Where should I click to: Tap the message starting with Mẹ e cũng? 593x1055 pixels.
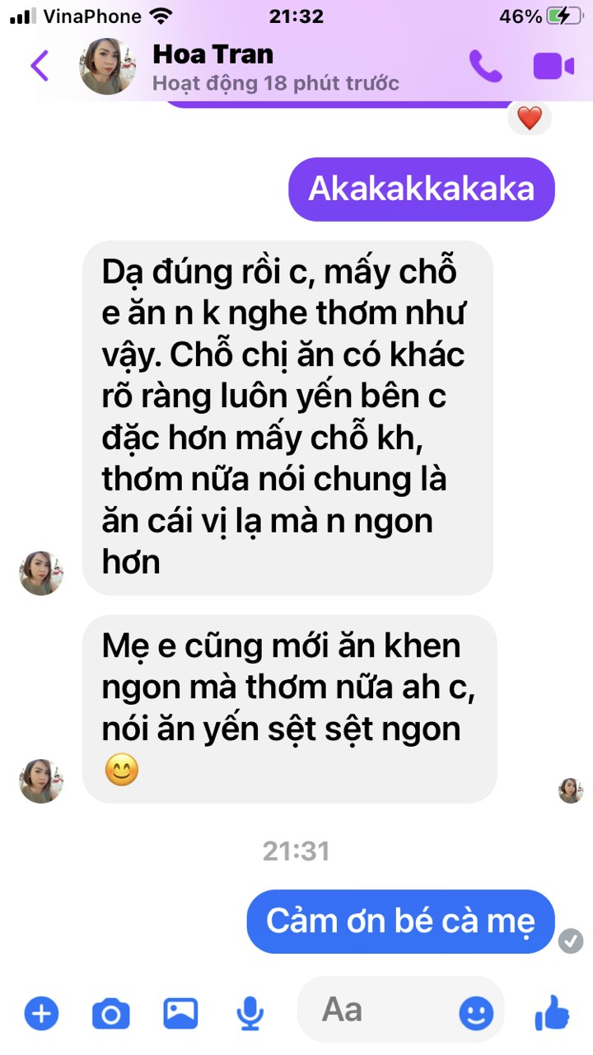(x=290, y=709)
